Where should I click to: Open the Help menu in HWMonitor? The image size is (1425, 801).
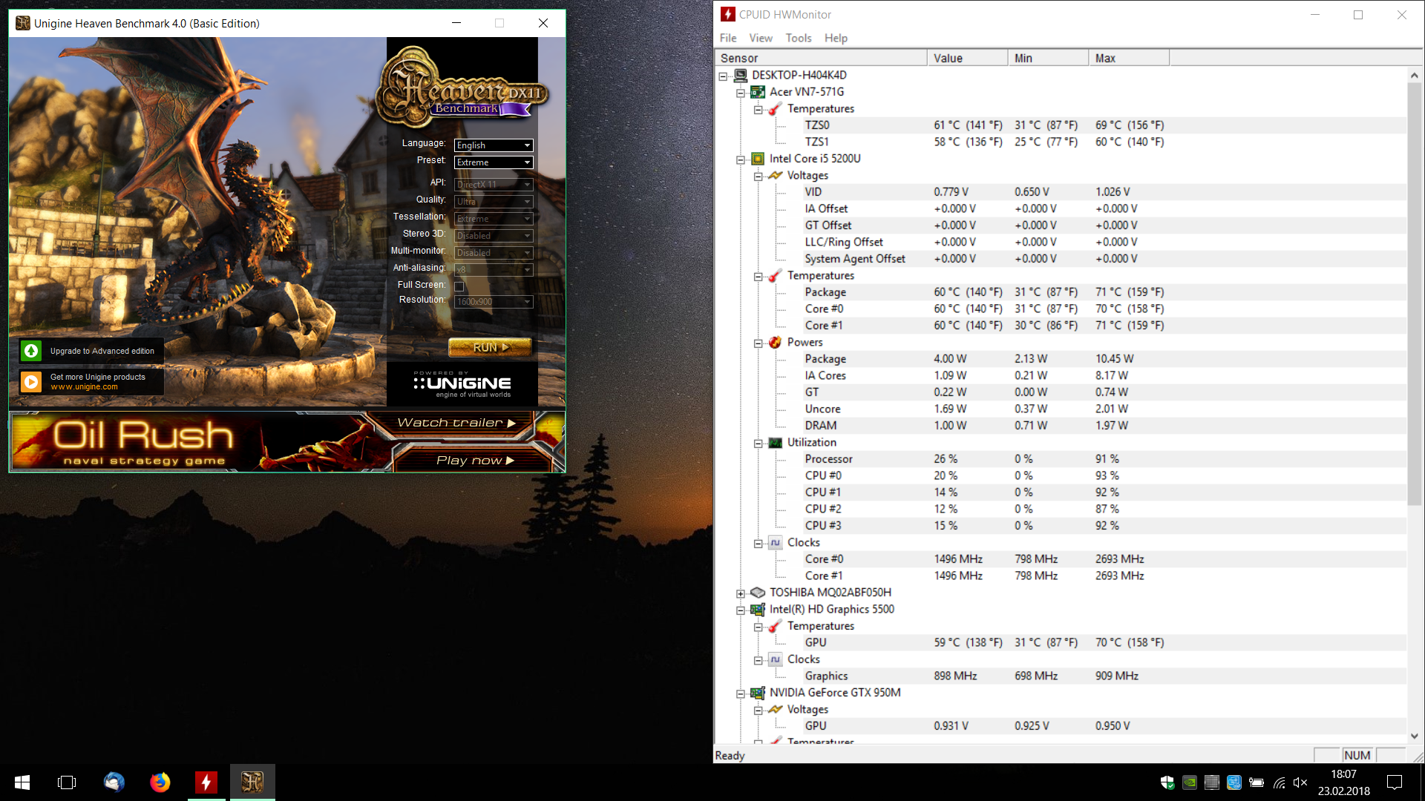[x=836, y=38]
